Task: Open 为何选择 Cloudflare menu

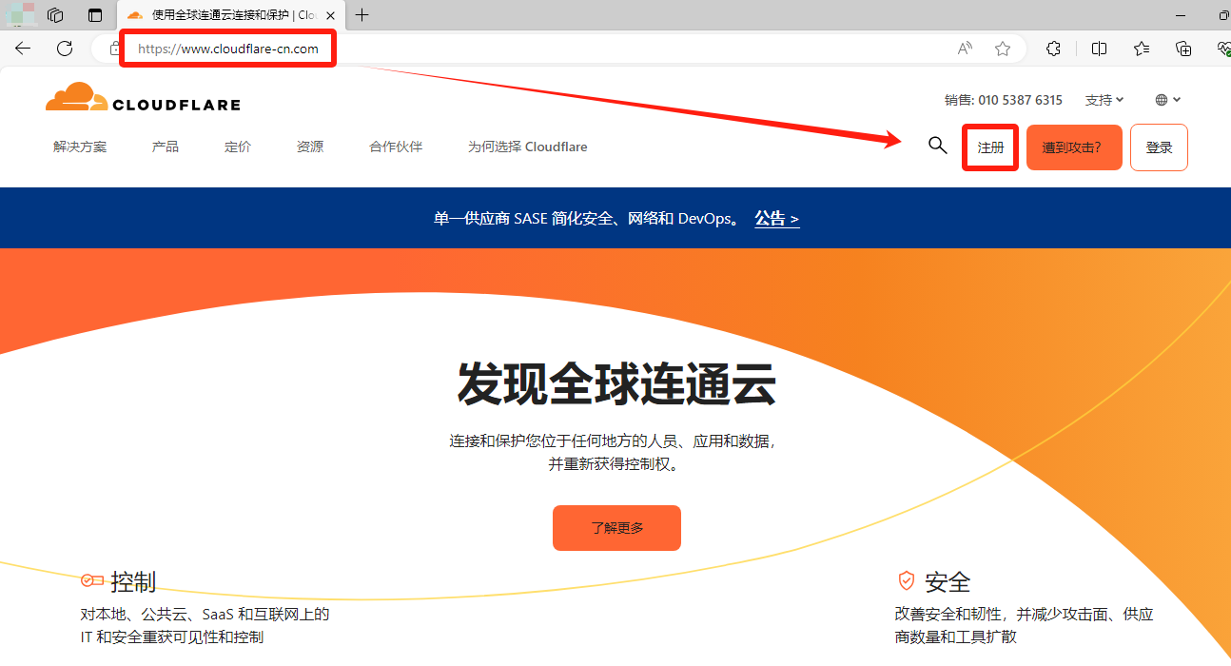Action: click(x=527, y=147)
